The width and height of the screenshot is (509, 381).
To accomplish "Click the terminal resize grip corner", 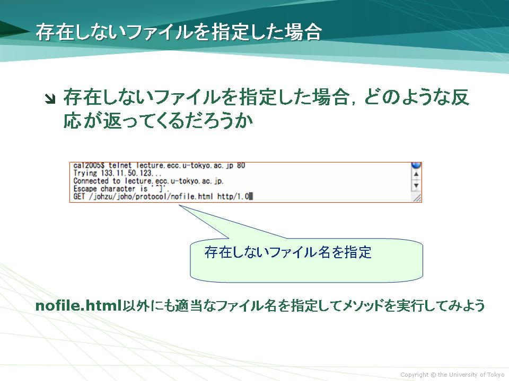I will [x=417, y=197].
